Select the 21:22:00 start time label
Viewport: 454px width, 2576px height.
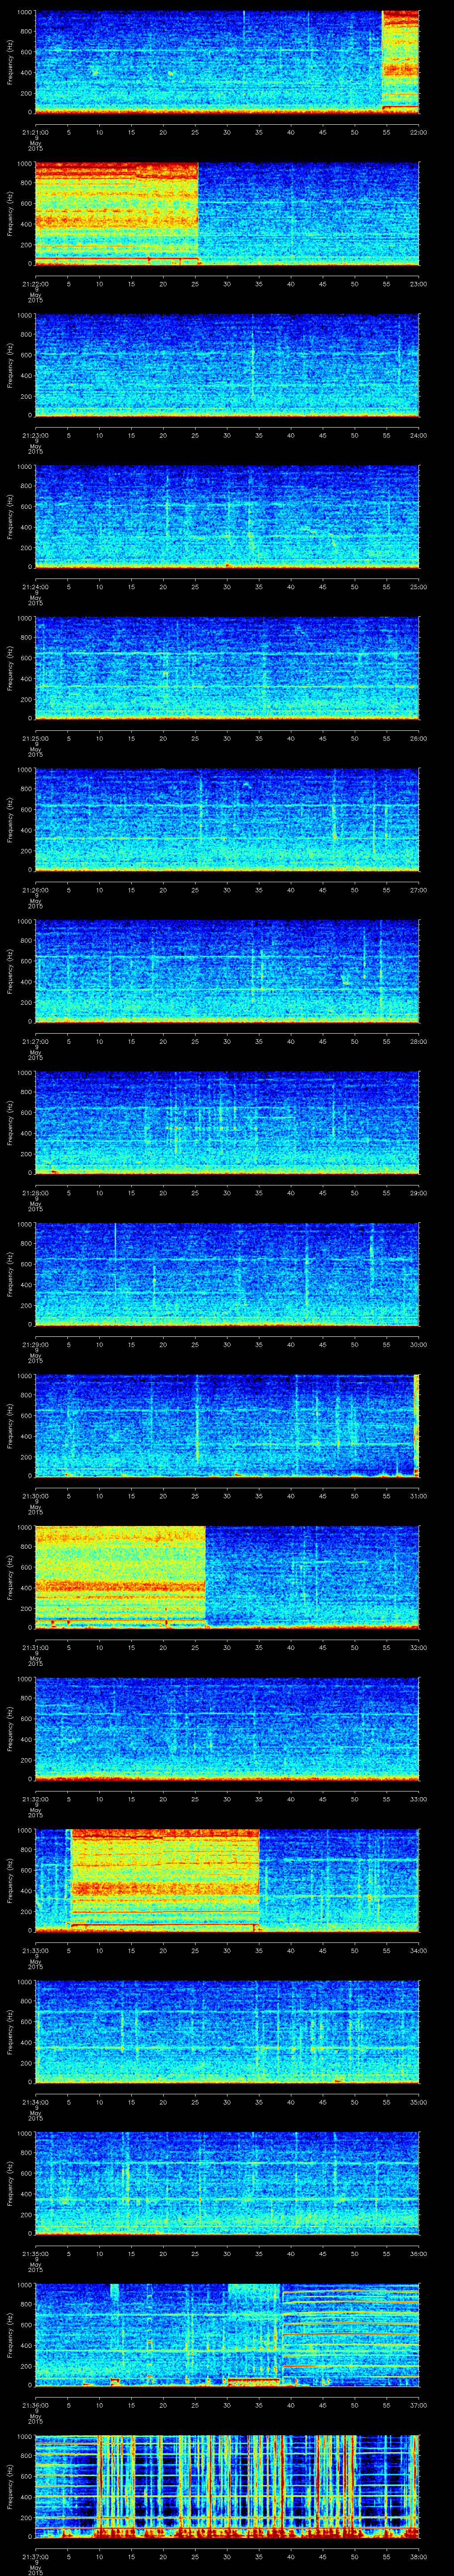pos(35,284)
